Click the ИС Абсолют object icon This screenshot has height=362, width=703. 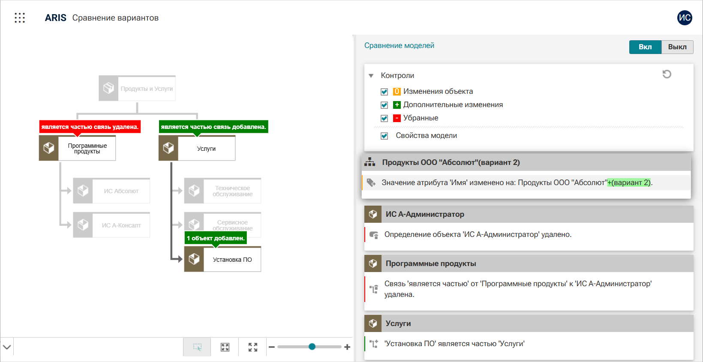tap(83, 191)
